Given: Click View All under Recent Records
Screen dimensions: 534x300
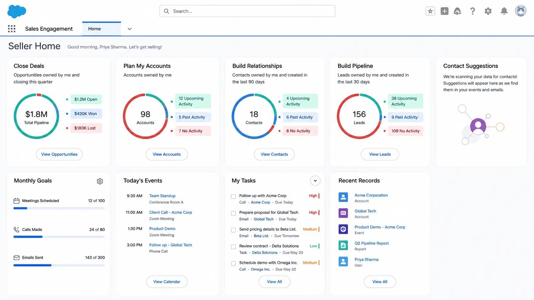Looking at the screenshot, I should [380, 281].
